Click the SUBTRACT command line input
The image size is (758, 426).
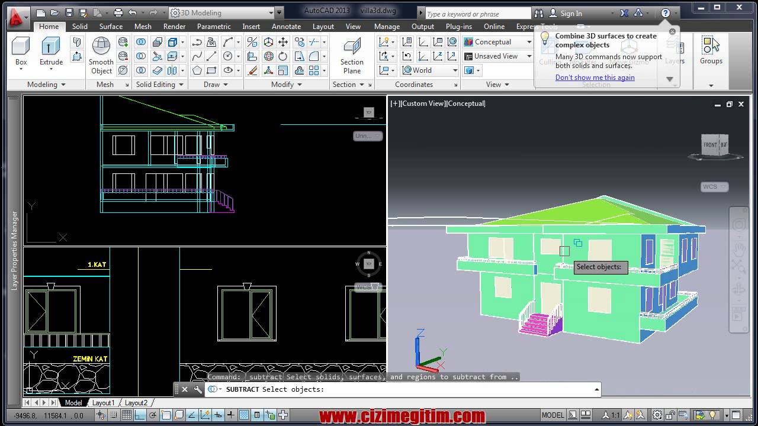click(x=409, y=389)
